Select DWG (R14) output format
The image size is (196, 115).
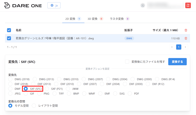[157, 79]
